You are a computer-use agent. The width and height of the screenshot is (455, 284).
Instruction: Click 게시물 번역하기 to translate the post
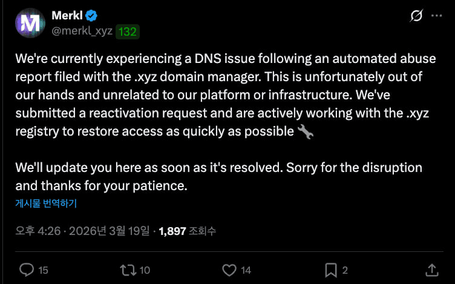tap(46, 203)
